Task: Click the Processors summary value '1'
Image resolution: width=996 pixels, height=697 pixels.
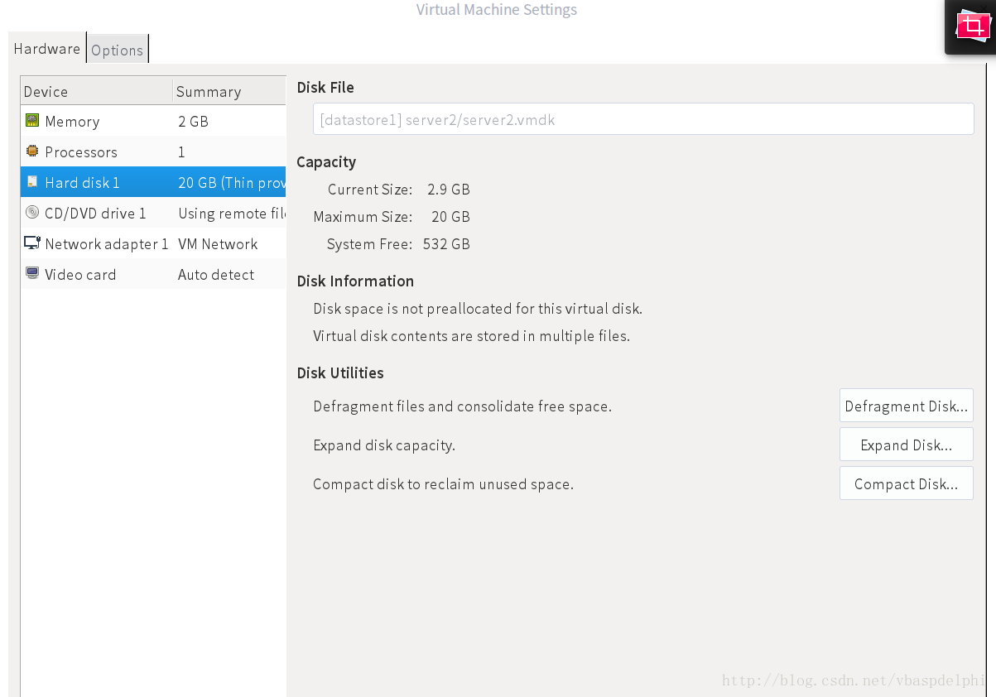Action: point(181,152)
